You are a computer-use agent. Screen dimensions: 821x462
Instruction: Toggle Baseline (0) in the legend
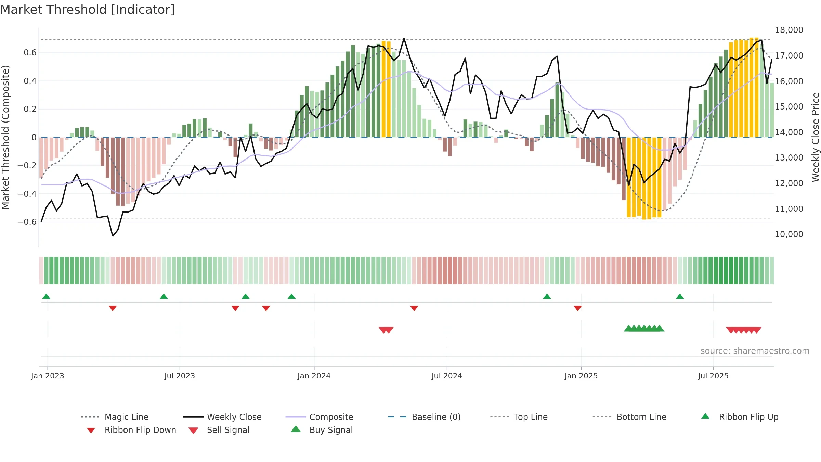click(424, 417)
